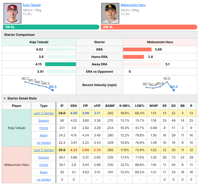Viewport: 199px width, 185px height.
Task: Click Matsumoto's 2.69 FIP Last 5 Games cell
Action: coord(86,150)
